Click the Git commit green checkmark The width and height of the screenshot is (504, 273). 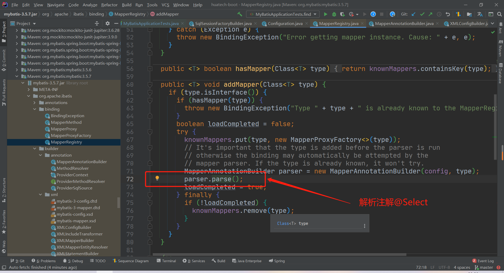(x=422, y=14)
